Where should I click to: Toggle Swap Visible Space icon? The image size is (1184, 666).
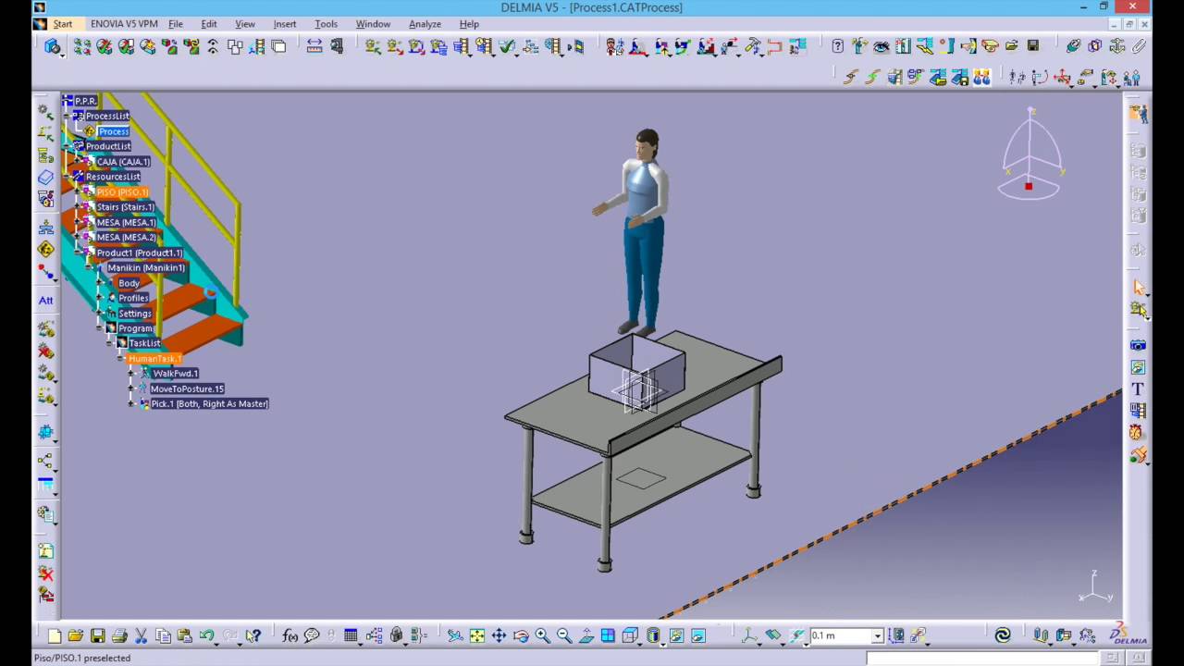[x=698, y=635]
